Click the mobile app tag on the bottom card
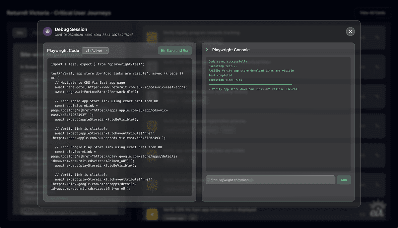This screenshot has width=398, height=228. (175, 218)
